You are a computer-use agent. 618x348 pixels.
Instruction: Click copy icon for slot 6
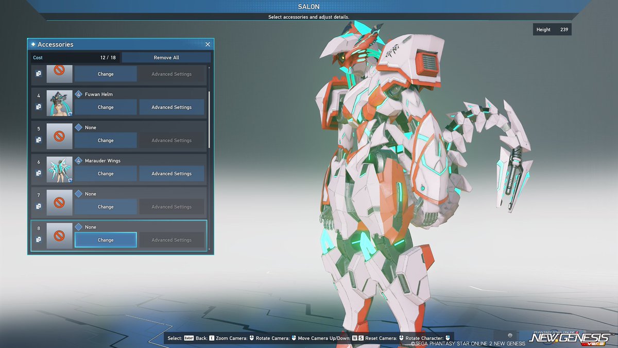pos(39,173)
